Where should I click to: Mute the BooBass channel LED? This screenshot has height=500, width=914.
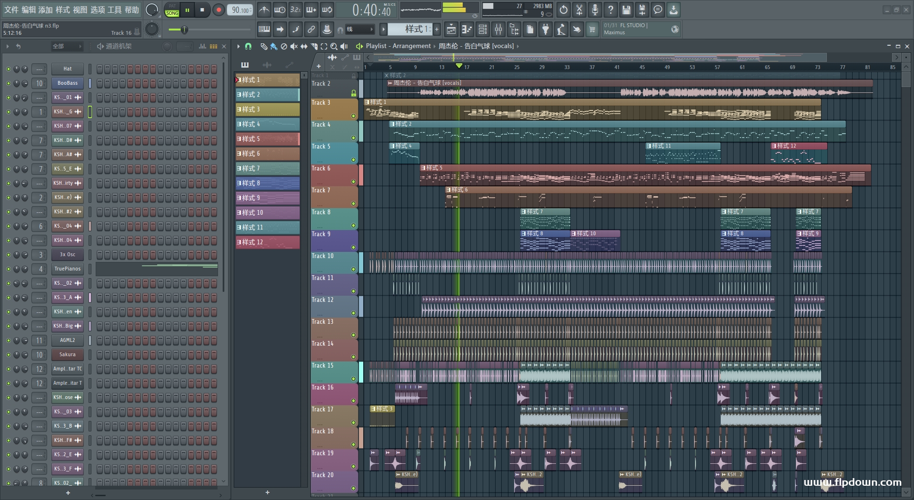8,83
